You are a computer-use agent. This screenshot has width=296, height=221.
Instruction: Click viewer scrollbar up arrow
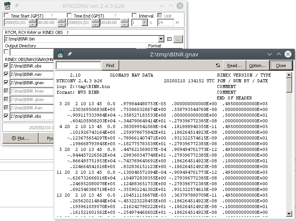click(x=289, y=75)
